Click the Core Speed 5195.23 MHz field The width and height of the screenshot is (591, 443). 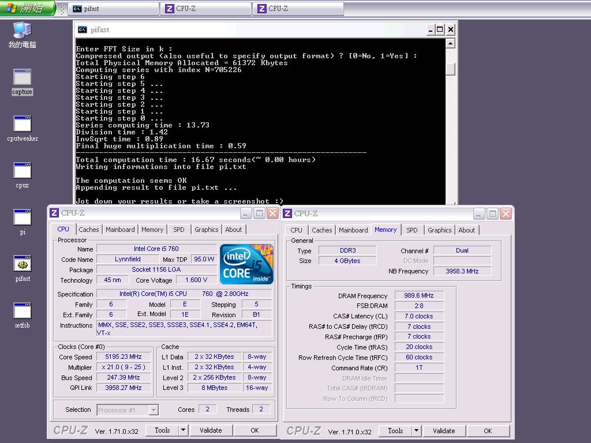pos(124,356)
